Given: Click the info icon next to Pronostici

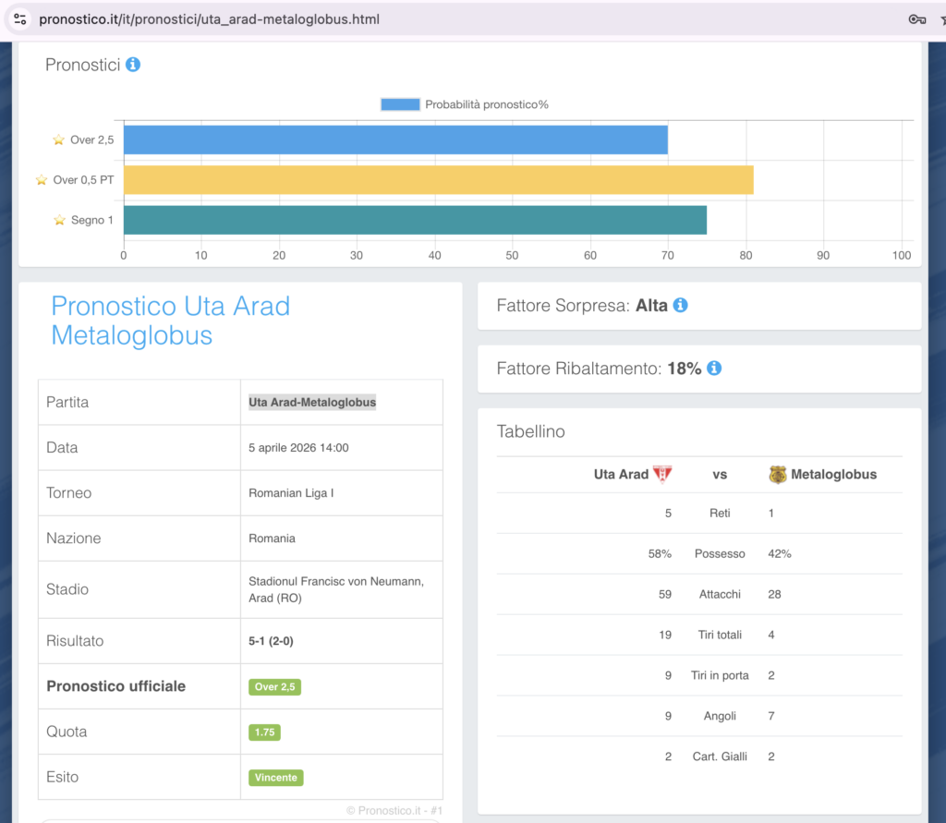Looking at the screenshot, I should (133, 65).
